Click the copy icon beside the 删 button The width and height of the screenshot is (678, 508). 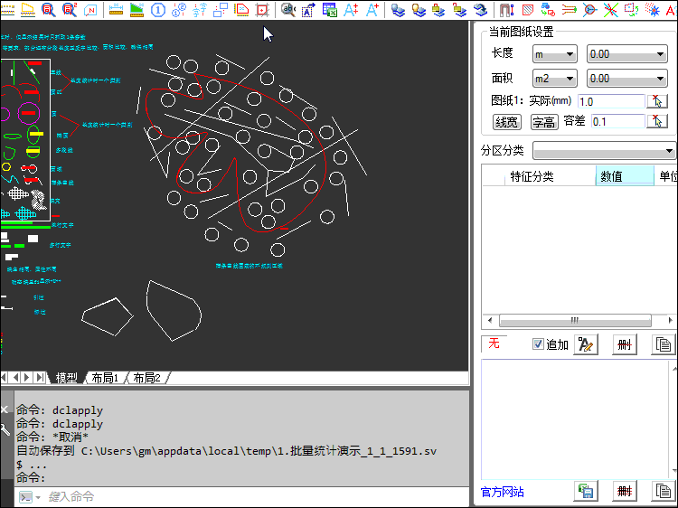664,344
